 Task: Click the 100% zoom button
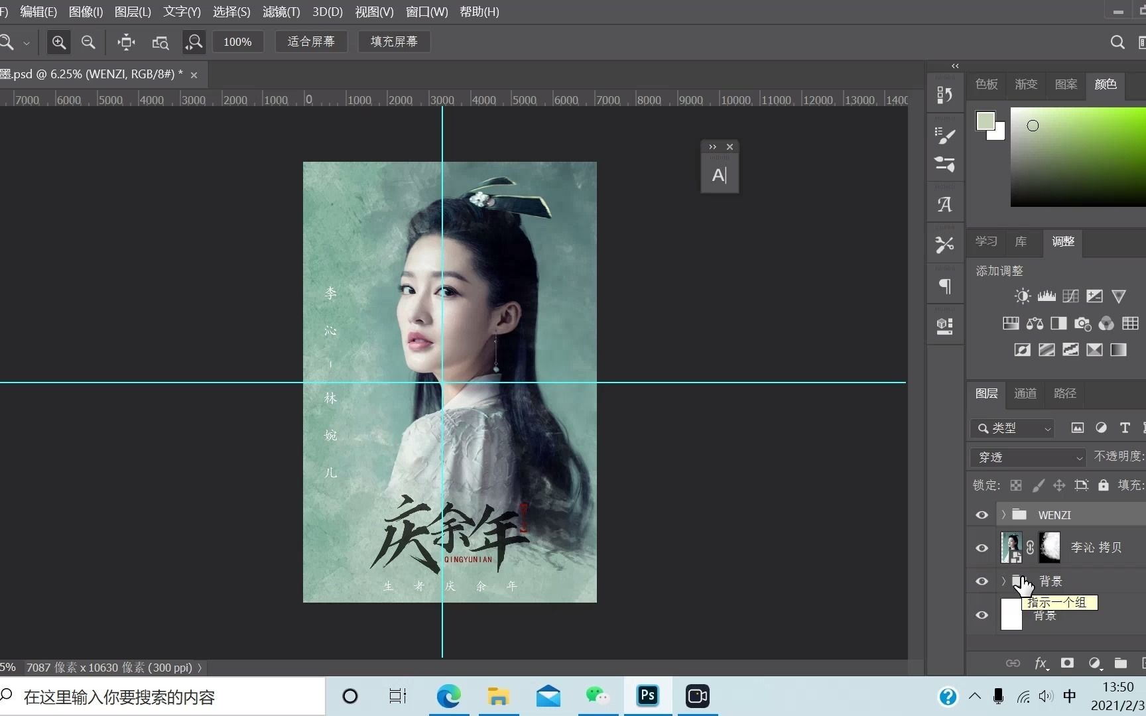tap(237, 42)
